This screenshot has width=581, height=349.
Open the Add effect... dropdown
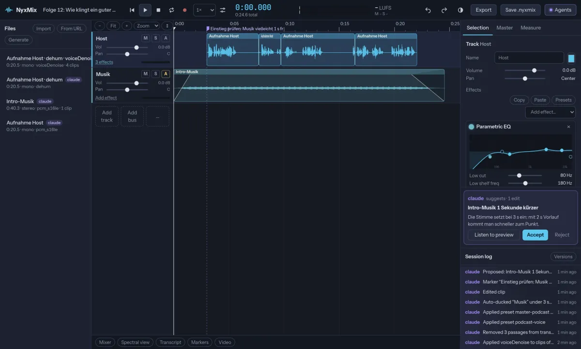pyautogui.click(x=550, y=112)
